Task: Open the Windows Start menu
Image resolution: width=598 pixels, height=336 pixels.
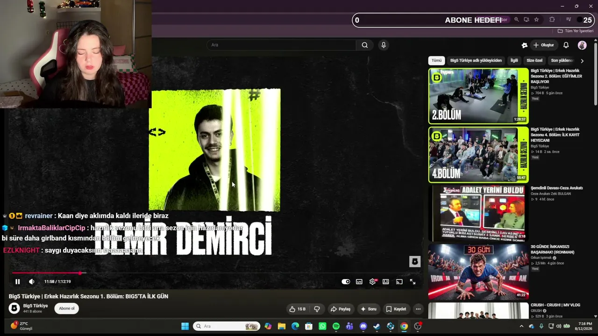Action: coord(185,326)
